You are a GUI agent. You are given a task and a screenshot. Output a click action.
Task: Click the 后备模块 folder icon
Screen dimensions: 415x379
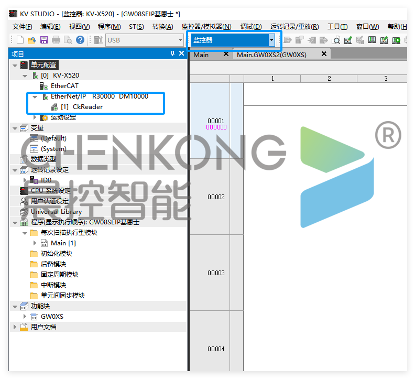point(34,264)
